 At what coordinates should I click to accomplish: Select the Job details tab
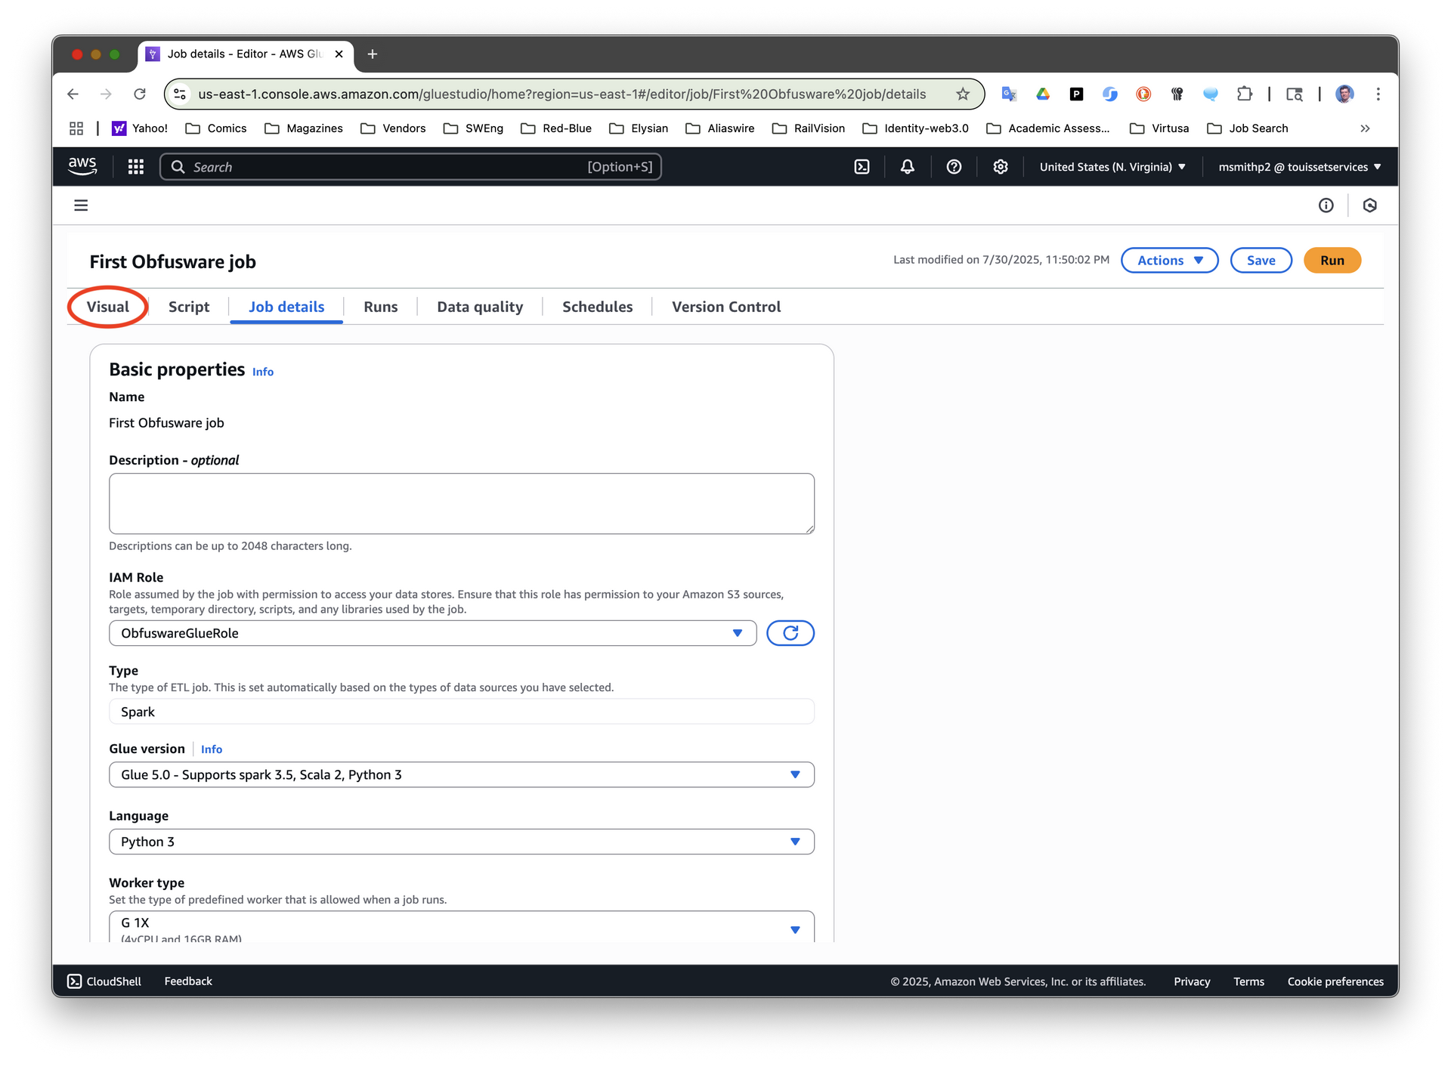[x=286, y=307]
